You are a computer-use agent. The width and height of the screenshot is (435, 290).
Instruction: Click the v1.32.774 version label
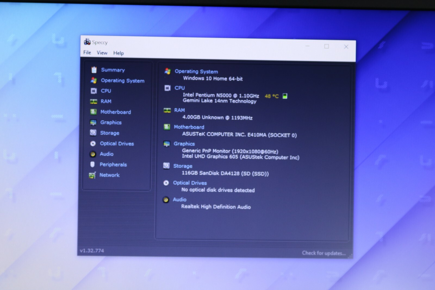92,251
